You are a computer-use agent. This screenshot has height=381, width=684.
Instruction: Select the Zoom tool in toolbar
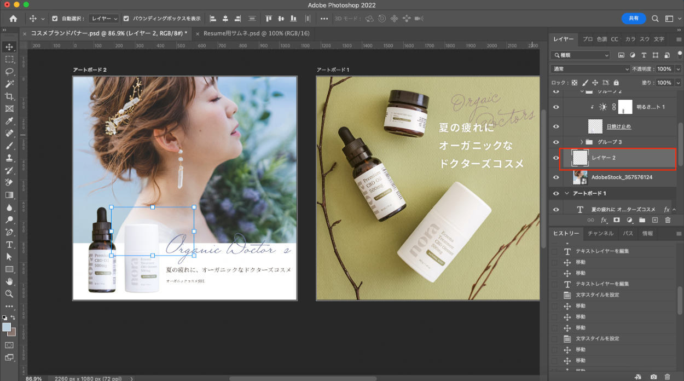click(x=9, y=294)
